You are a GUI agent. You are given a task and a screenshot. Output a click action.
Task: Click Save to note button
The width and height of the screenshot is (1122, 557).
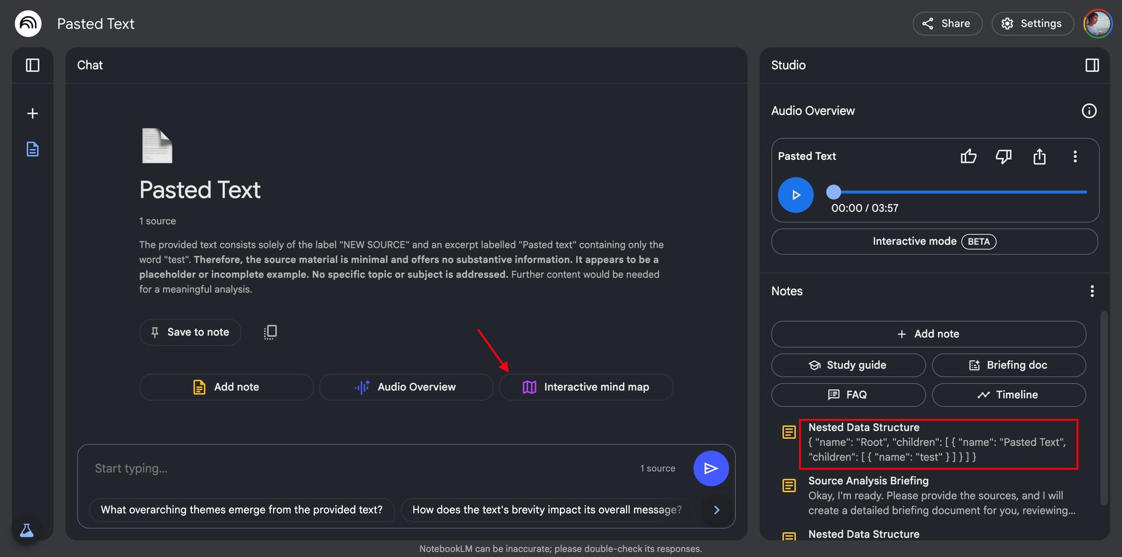tap(190, 332)
